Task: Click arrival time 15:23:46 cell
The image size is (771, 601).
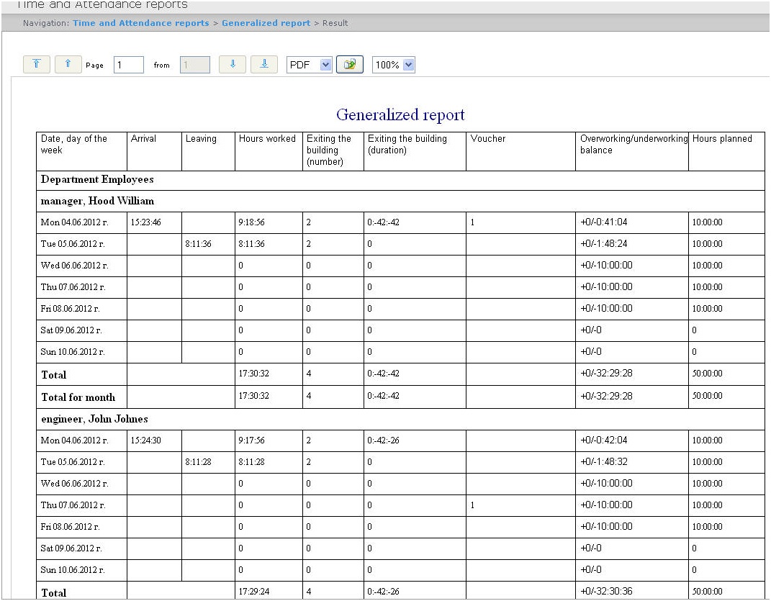Action: coord(146,223)
